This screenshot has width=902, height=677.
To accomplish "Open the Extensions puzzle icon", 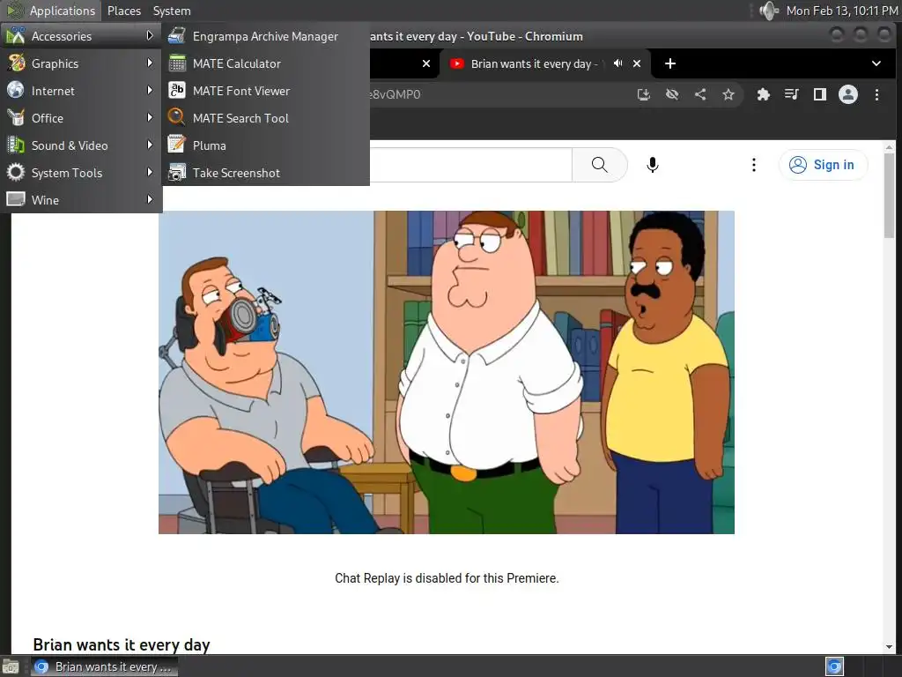I will (x=764, y=94).
